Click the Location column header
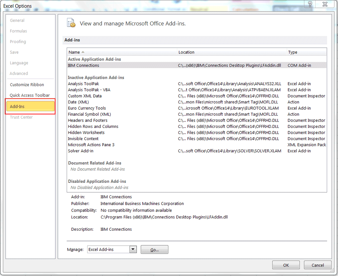This screenshot has width=338, height=276. (186, 52)
